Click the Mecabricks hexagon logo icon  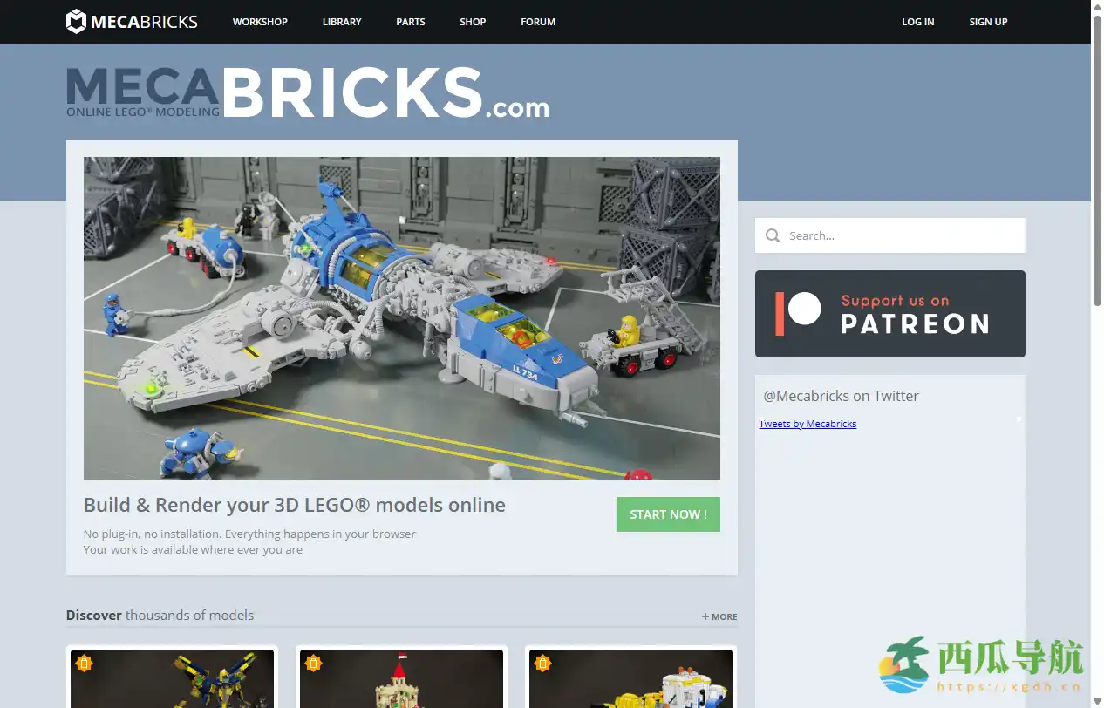[76, 21]
